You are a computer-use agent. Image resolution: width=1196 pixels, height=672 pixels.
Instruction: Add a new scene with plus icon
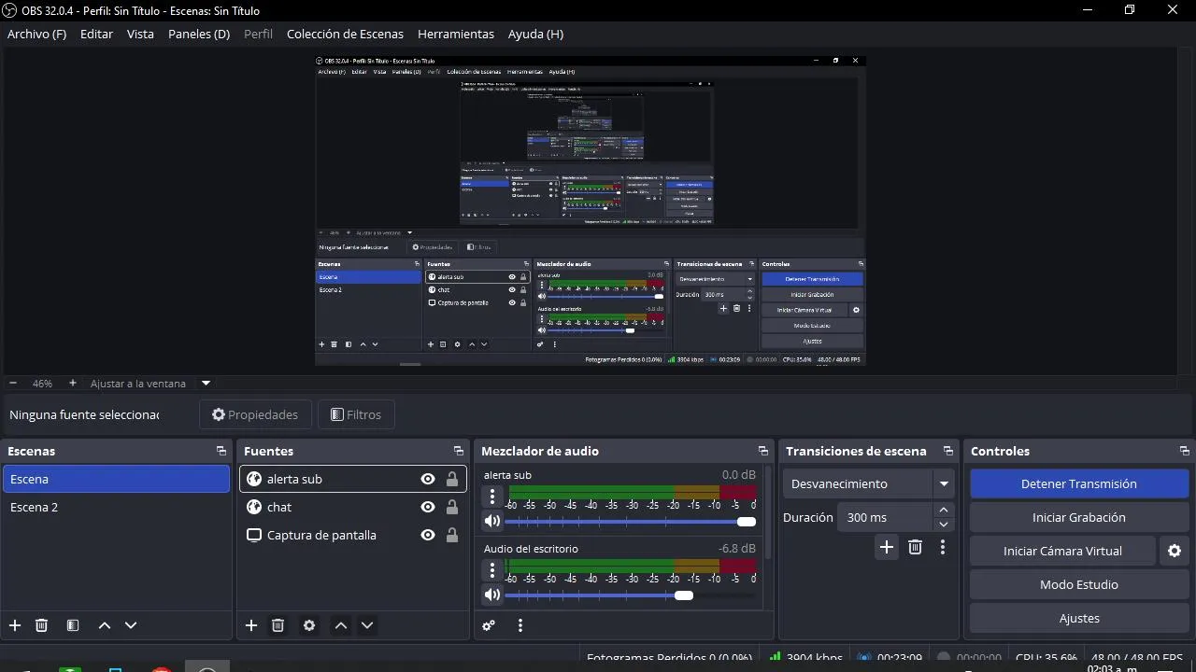click(x=15, y=625)
